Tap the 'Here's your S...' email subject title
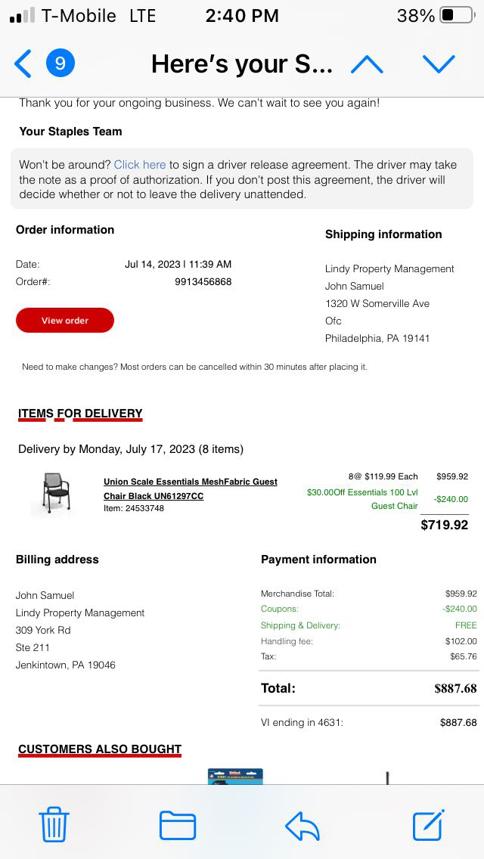This screenshot has width=484, height=859. (241, 64)
